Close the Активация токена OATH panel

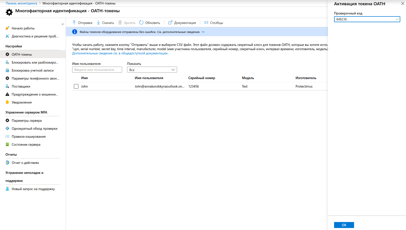(x=403, y=3)
